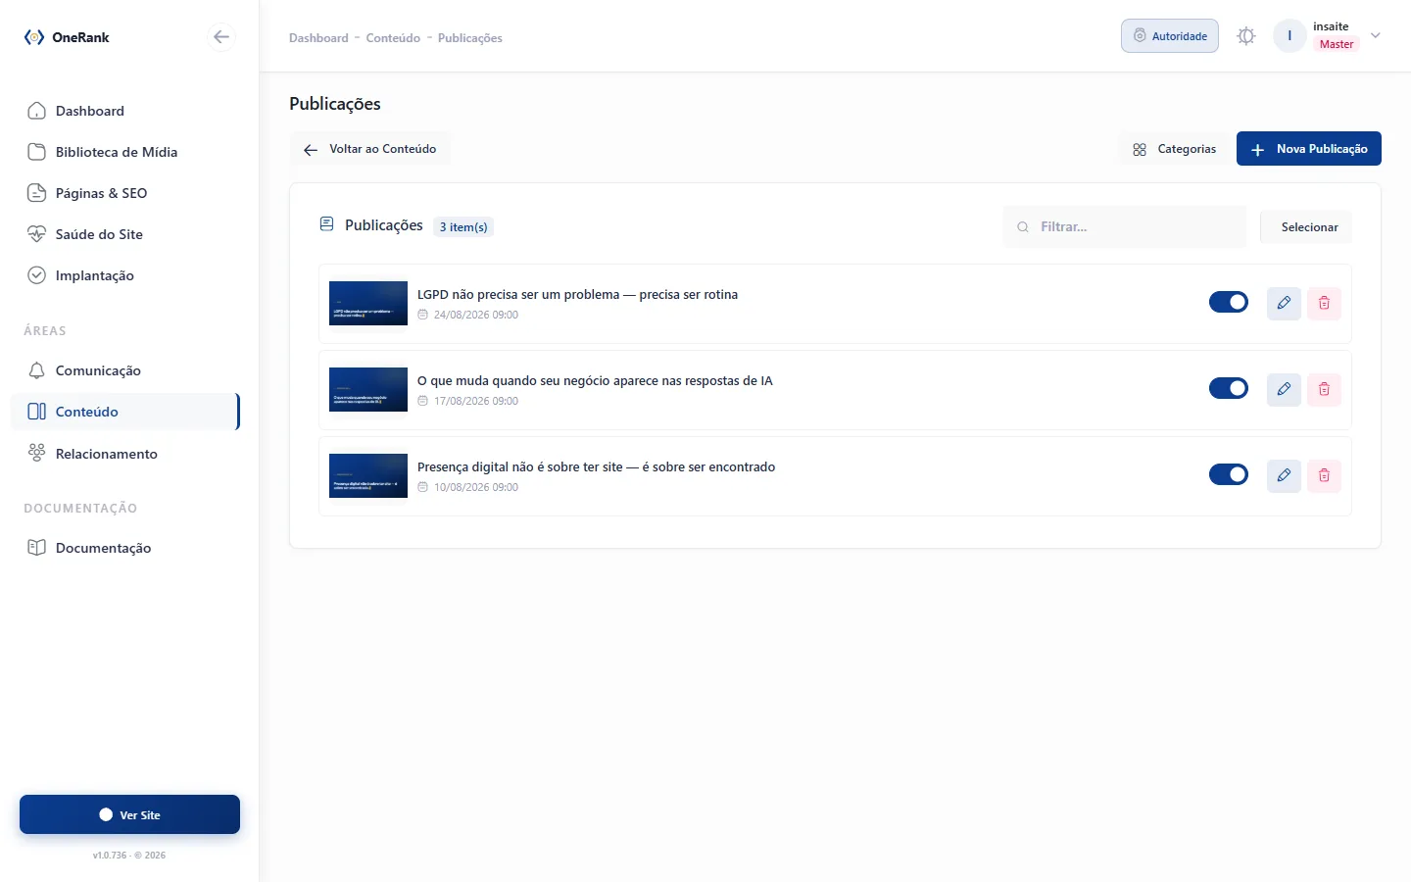Click Voltar ao Conteúdo
Viewport: 1411px width, 882px height.
[370, 149]
